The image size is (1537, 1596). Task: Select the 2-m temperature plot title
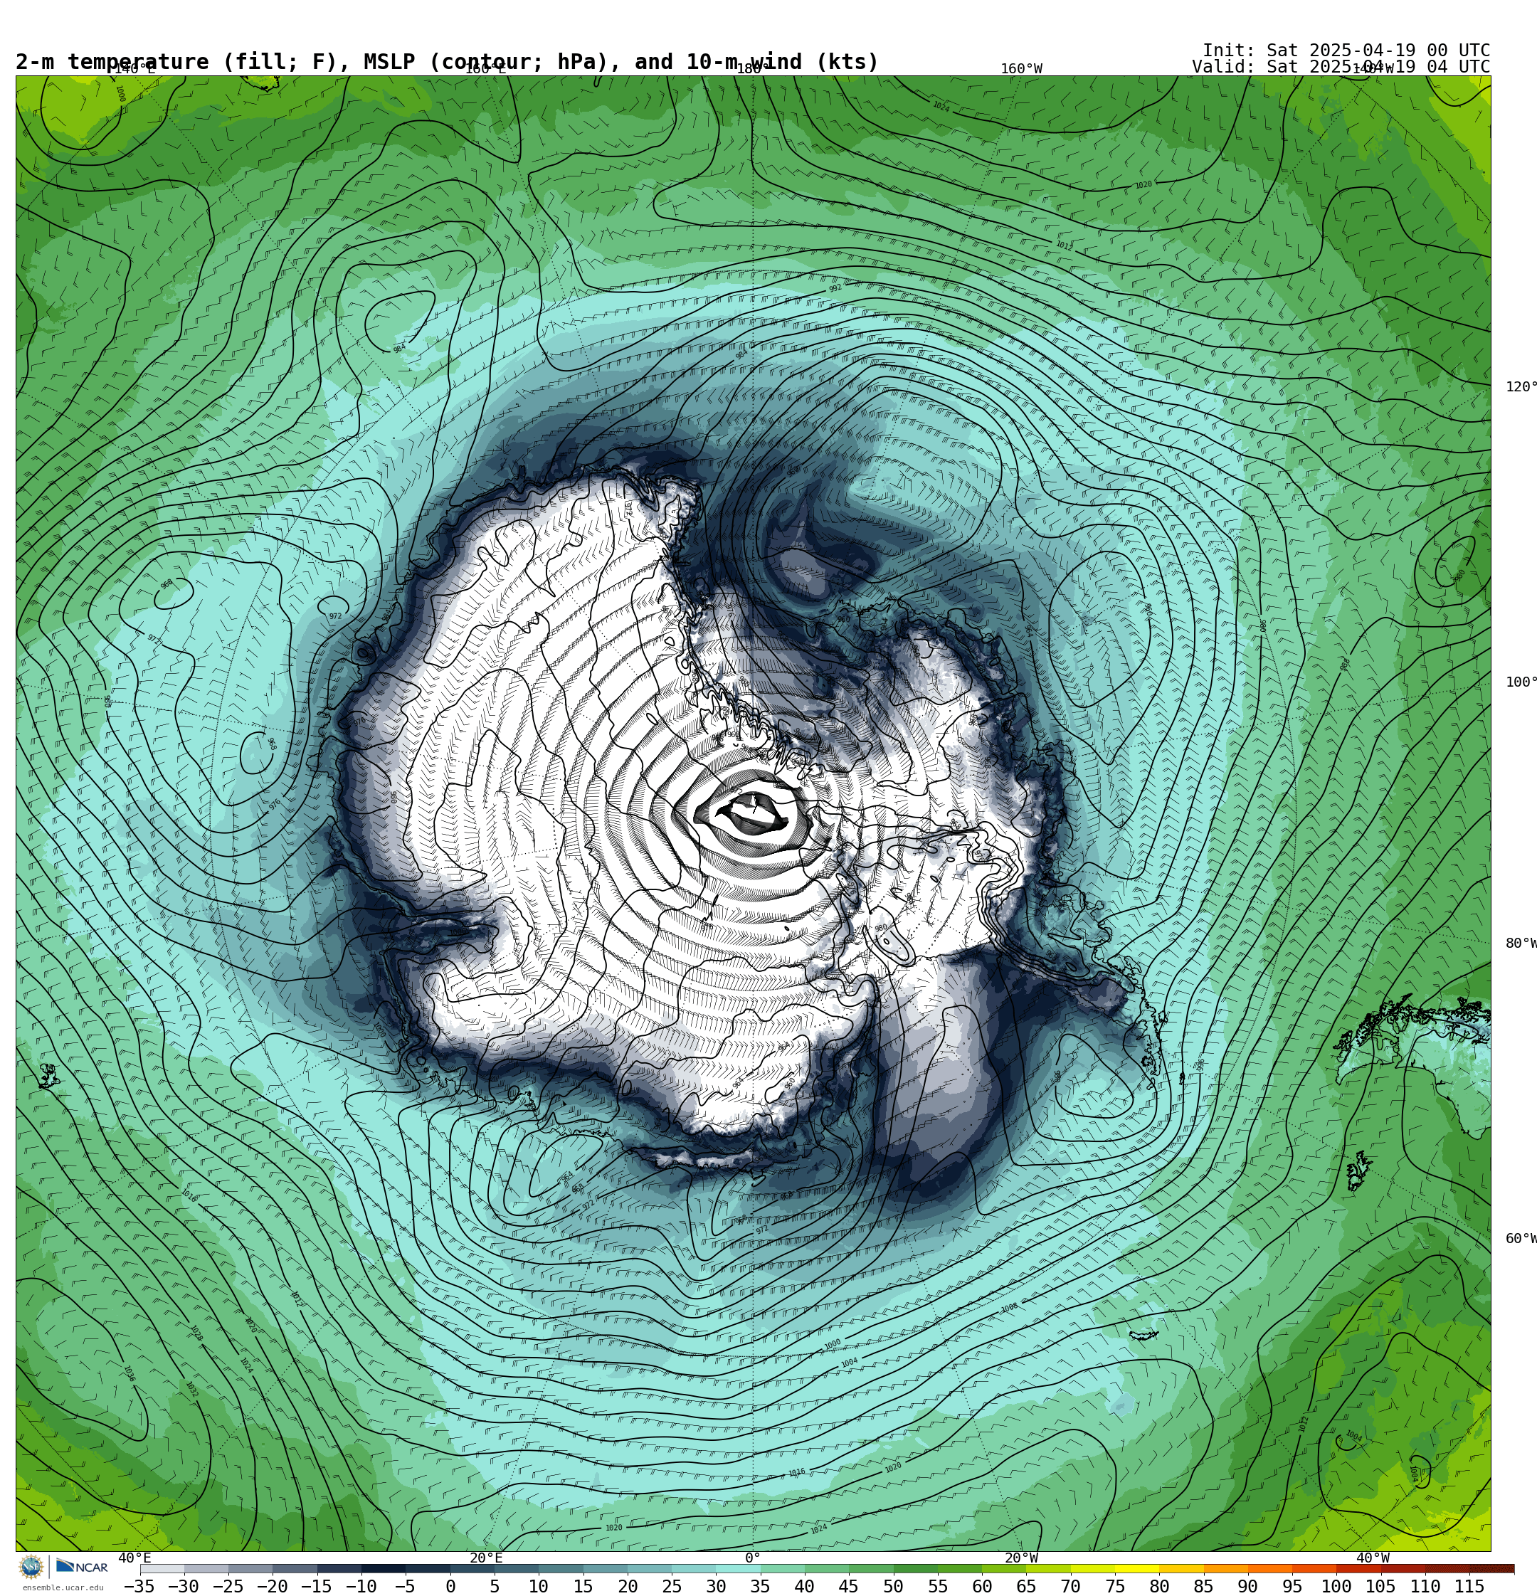click(x=447, y=62)
